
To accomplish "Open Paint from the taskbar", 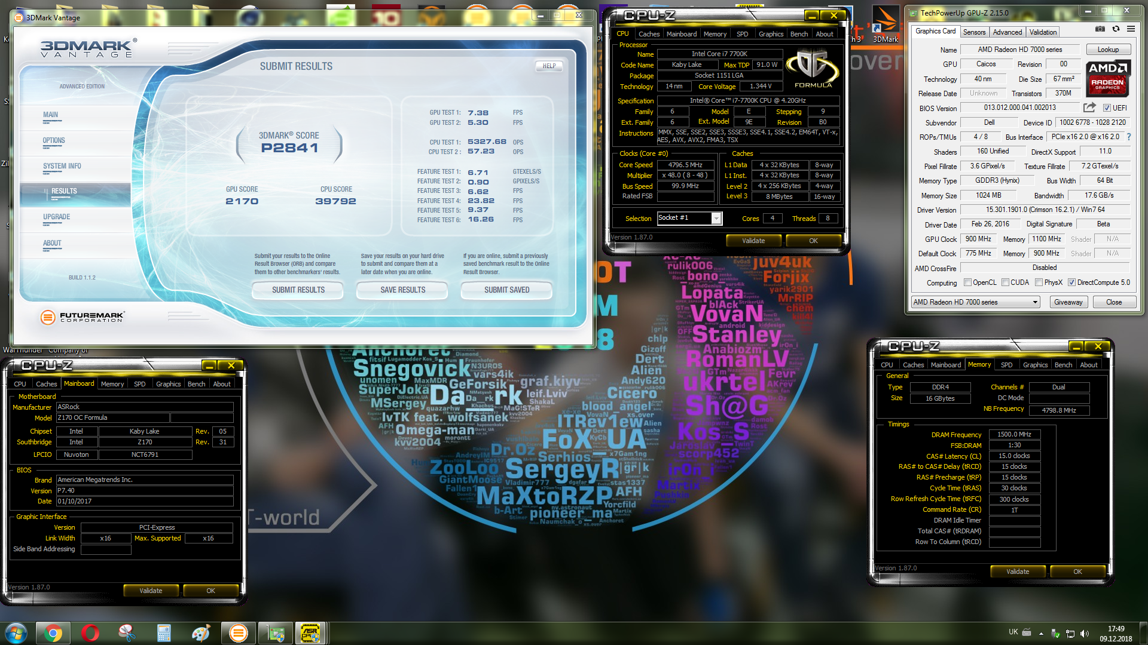I will click(201, 633).
